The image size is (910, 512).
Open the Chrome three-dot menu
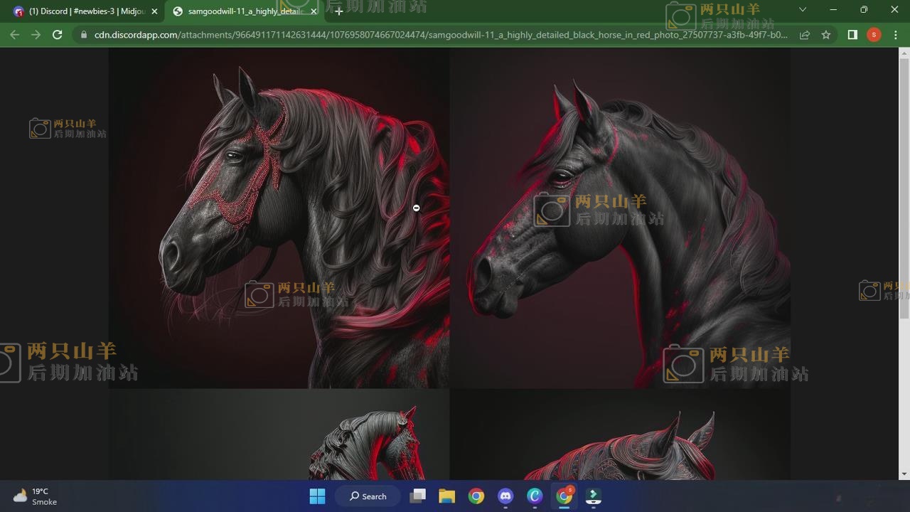[x=896, y=35]
